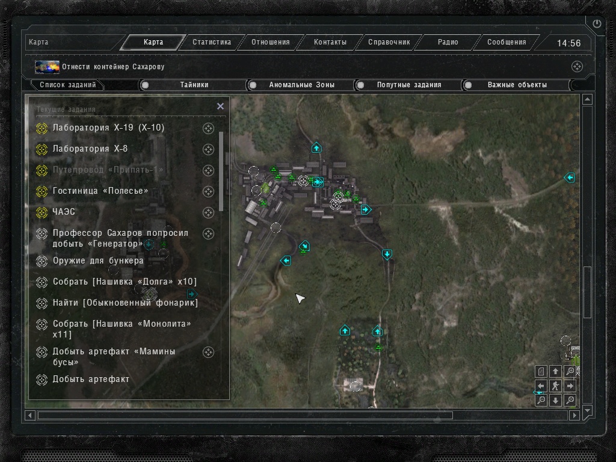Show «Мамины бусы» quest on map

coord(208,352)
